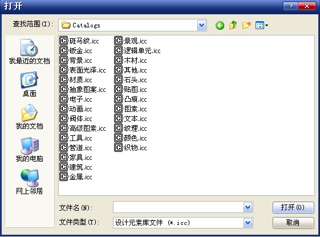Select the file icon of 家具.icc
The height and width of the screenshot is (237, 320).
pyautogui.click(x=63, y=157)
